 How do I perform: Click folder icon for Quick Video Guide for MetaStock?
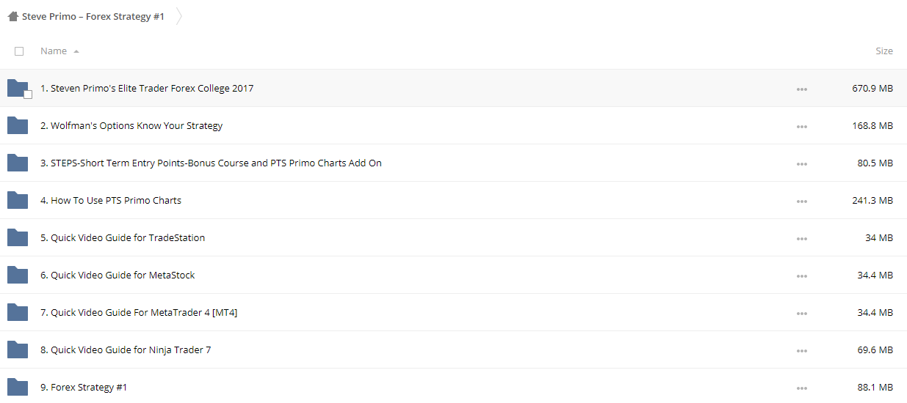pos(18,276)
